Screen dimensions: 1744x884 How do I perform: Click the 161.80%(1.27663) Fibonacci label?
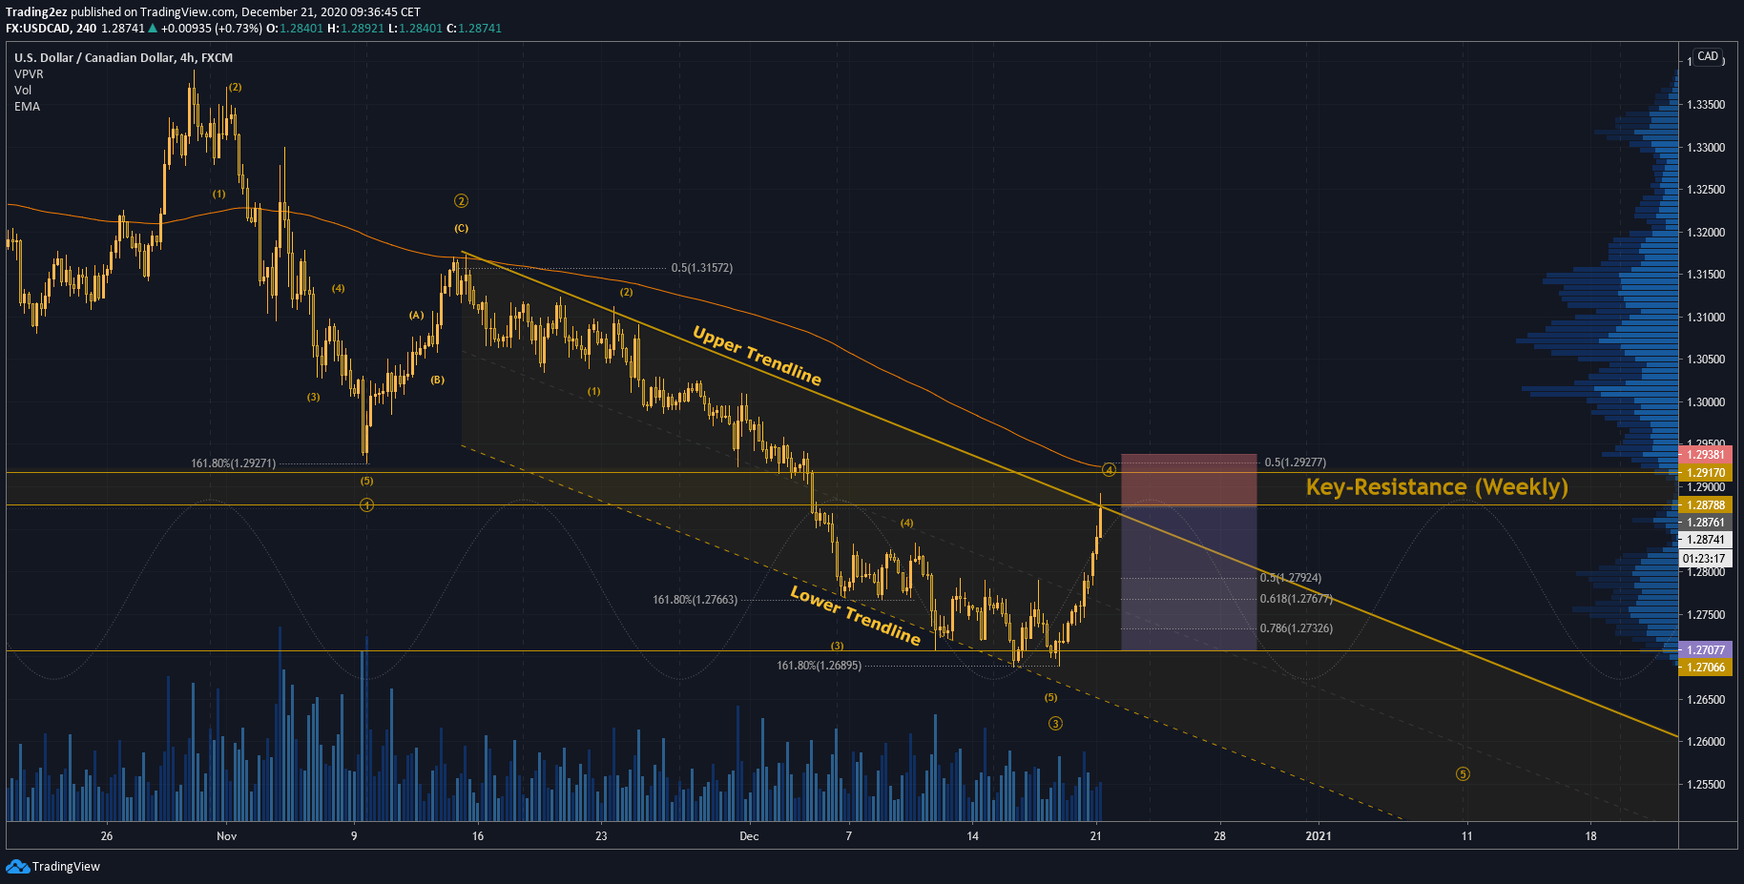pos(695,600)
